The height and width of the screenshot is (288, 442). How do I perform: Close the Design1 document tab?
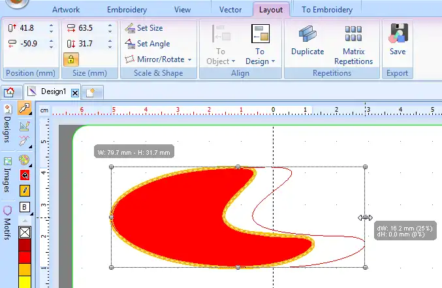75,93
